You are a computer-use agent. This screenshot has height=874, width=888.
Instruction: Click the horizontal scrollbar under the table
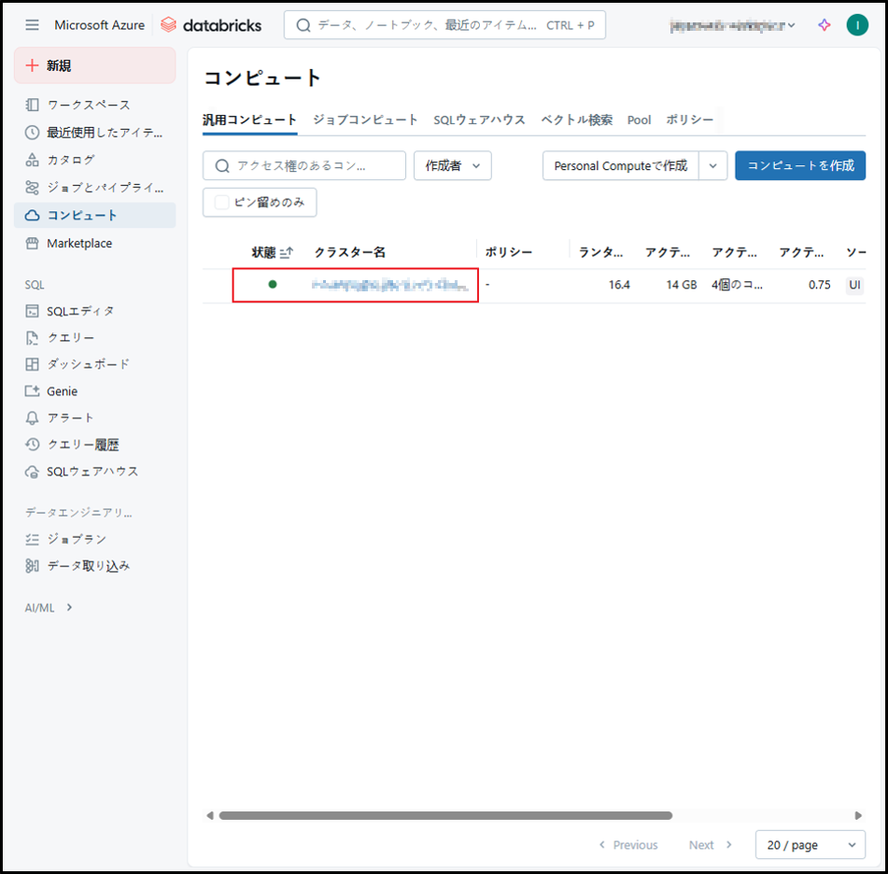[445, 815]
